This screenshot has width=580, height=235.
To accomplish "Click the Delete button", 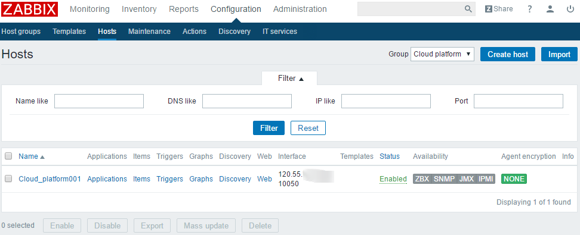I will pyautogui.click(x=260, y=225).
